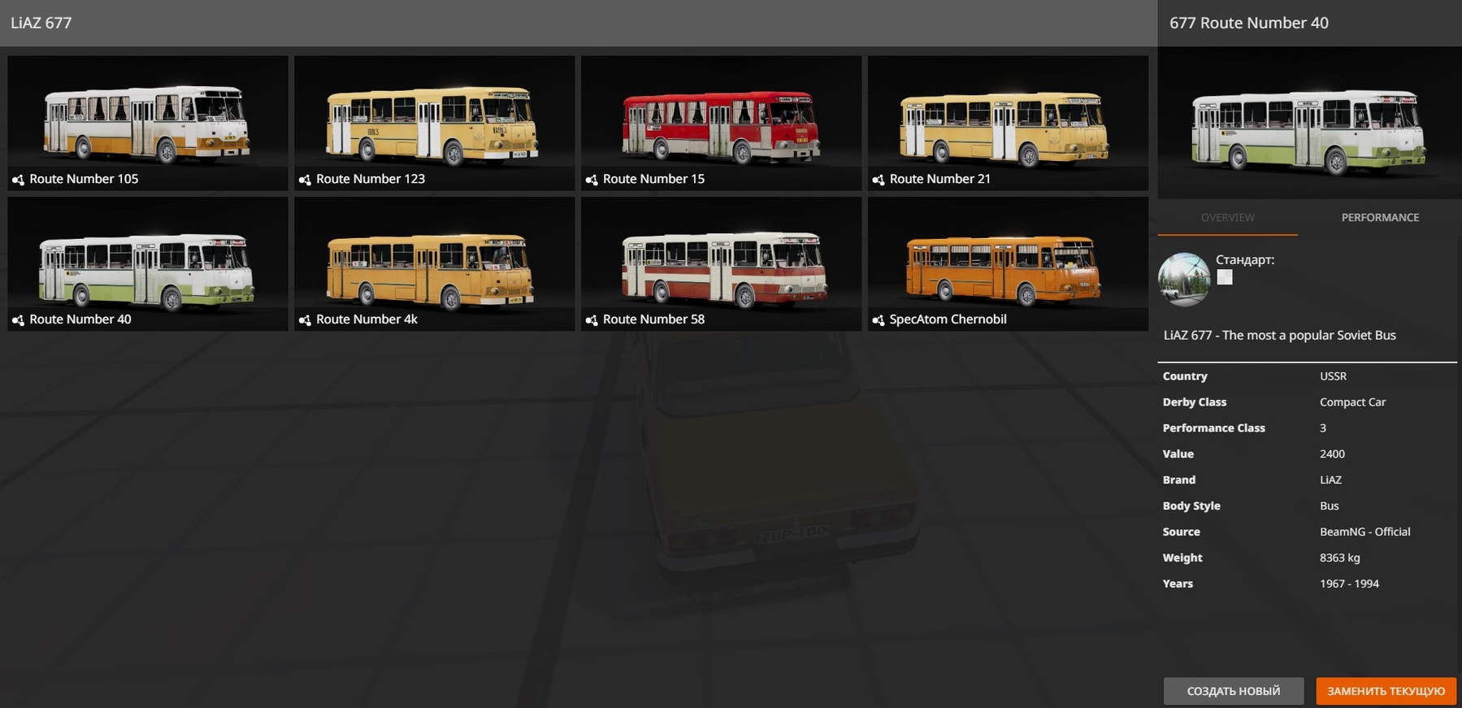Choose the orange SpecAtom Chernobil bus thumbnail
The image size is (1462, 708).
[x=1007, y=264]
